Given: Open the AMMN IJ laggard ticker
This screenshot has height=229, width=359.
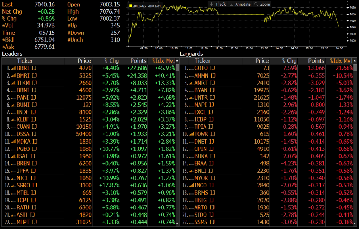Looking at the screenshot, I should click(205, 75).
